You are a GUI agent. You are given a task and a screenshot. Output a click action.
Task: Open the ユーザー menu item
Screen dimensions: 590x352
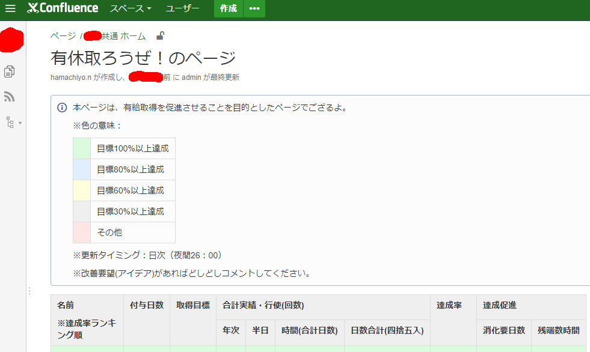point(182,8)
